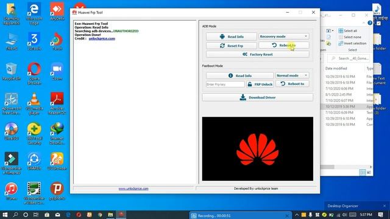Click the taskbar search icon

15,215
